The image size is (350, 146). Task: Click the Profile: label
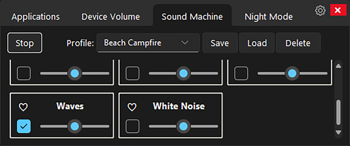[80, 43]
